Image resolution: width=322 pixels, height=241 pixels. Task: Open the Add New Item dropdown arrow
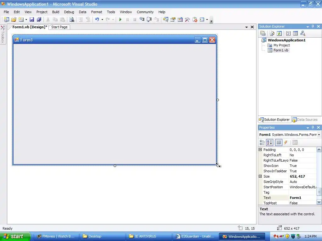click(26, 20)
